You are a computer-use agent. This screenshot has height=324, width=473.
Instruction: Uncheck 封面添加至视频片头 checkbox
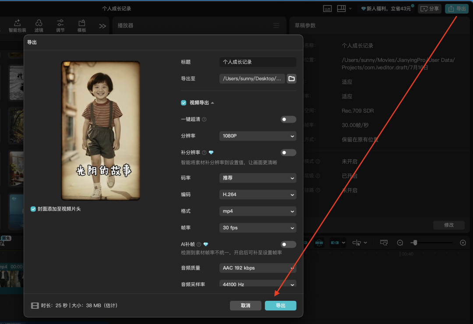(33, 209)
